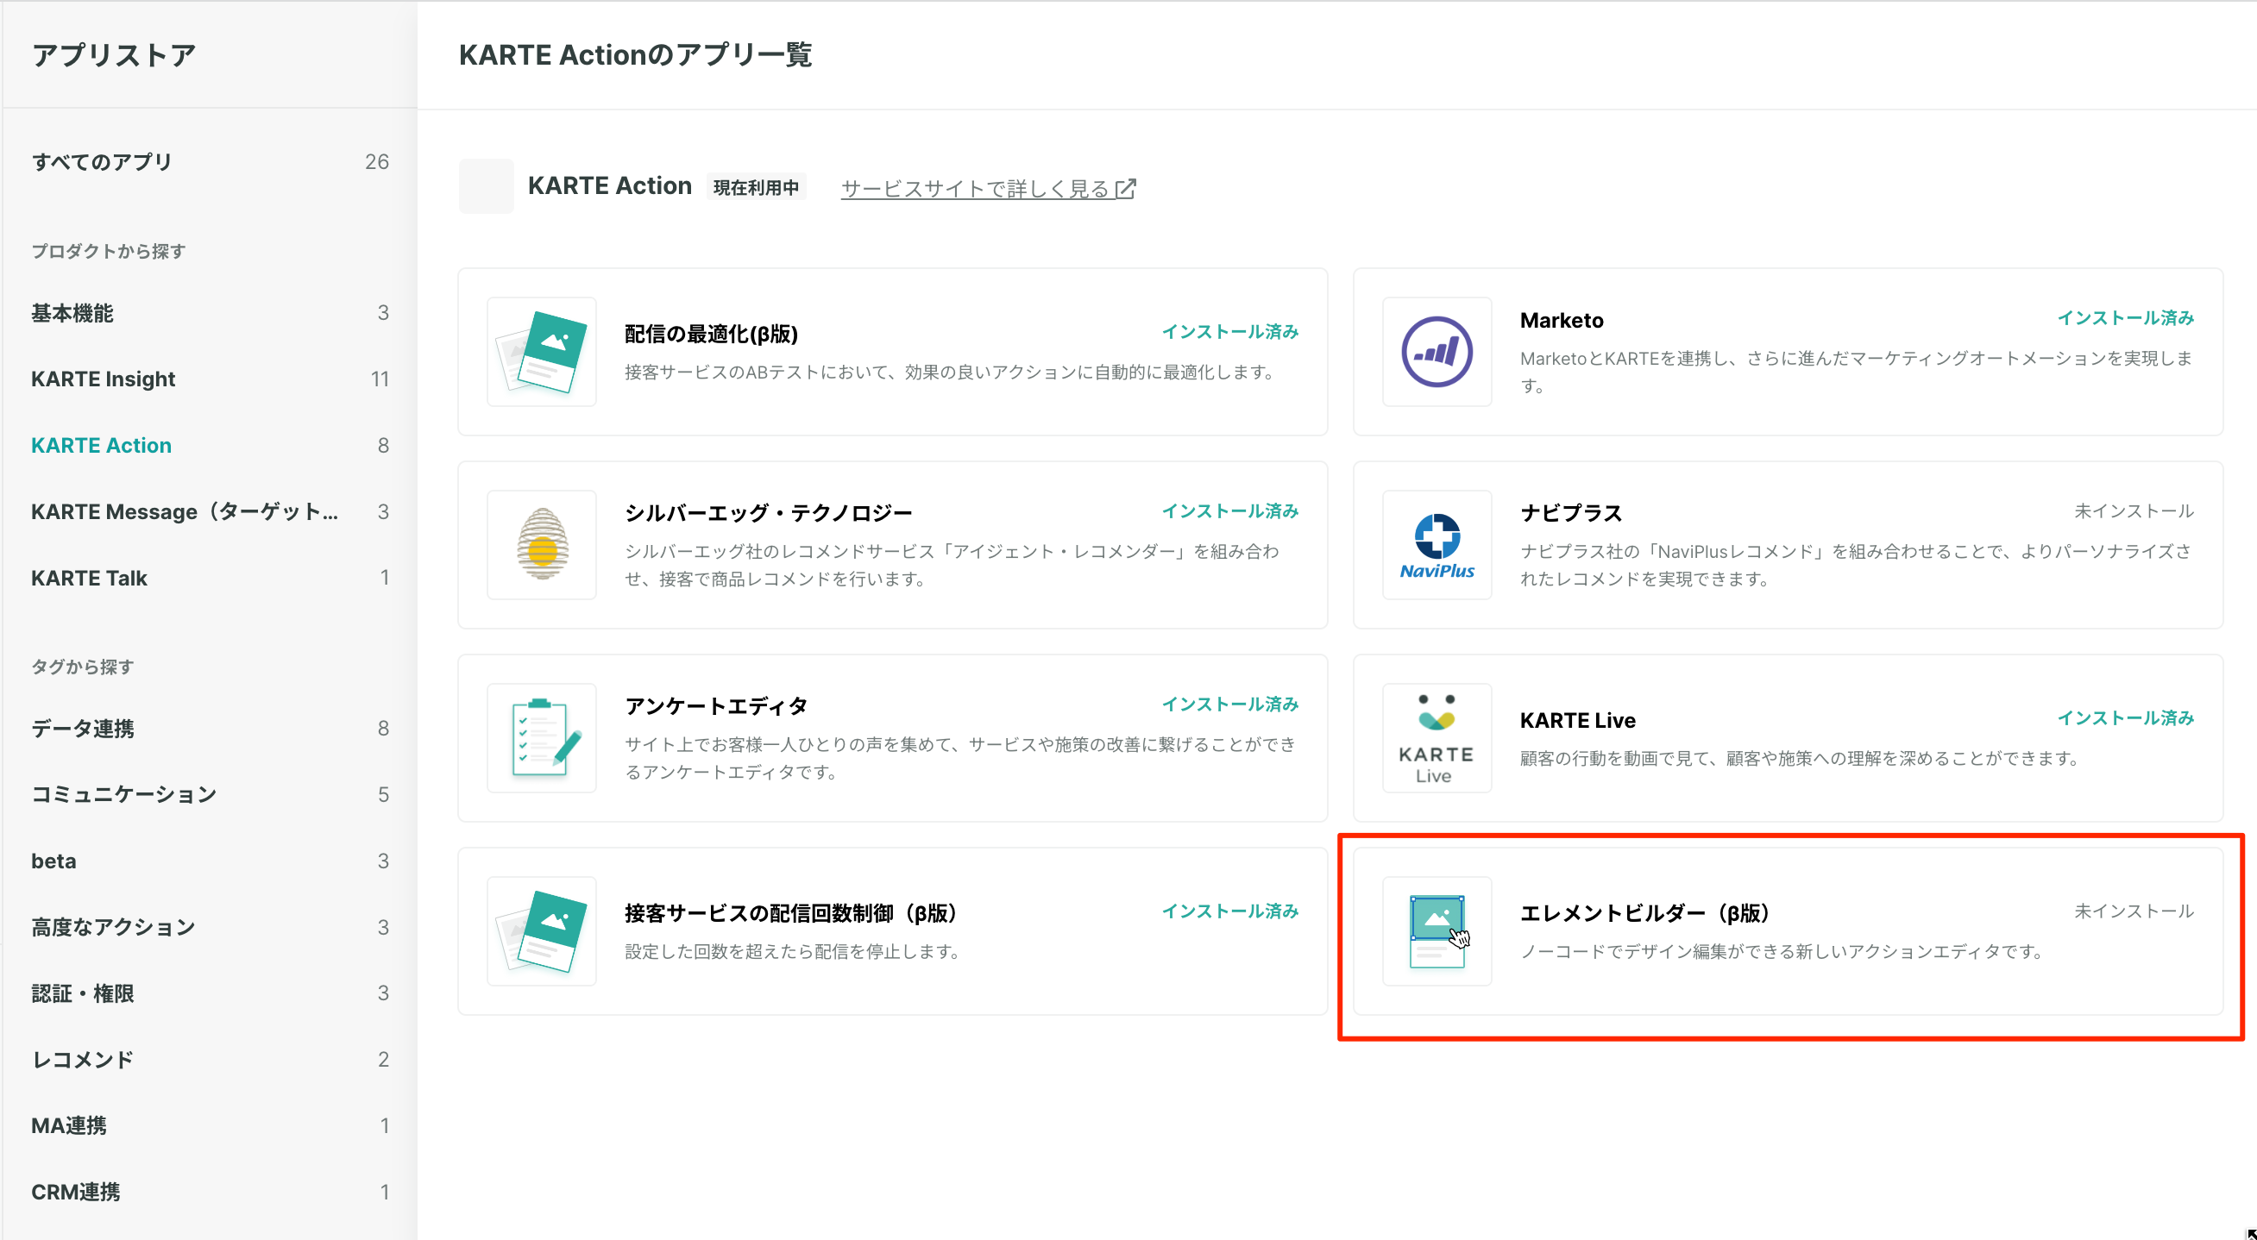Filter by データ連携 tag
The width and height of the screenshot is (2257, 1240).
pyautogui.click(x=82, y=729)
